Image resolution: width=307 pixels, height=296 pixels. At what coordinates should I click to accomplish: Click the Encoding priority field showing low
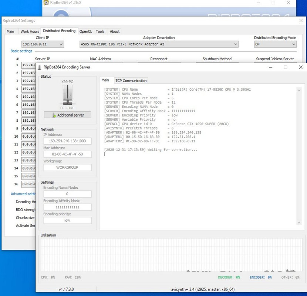click(67, 221)
